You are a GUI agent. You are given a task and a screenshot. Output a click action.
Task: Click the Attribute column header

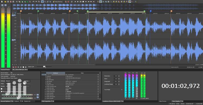coord(55,73)
